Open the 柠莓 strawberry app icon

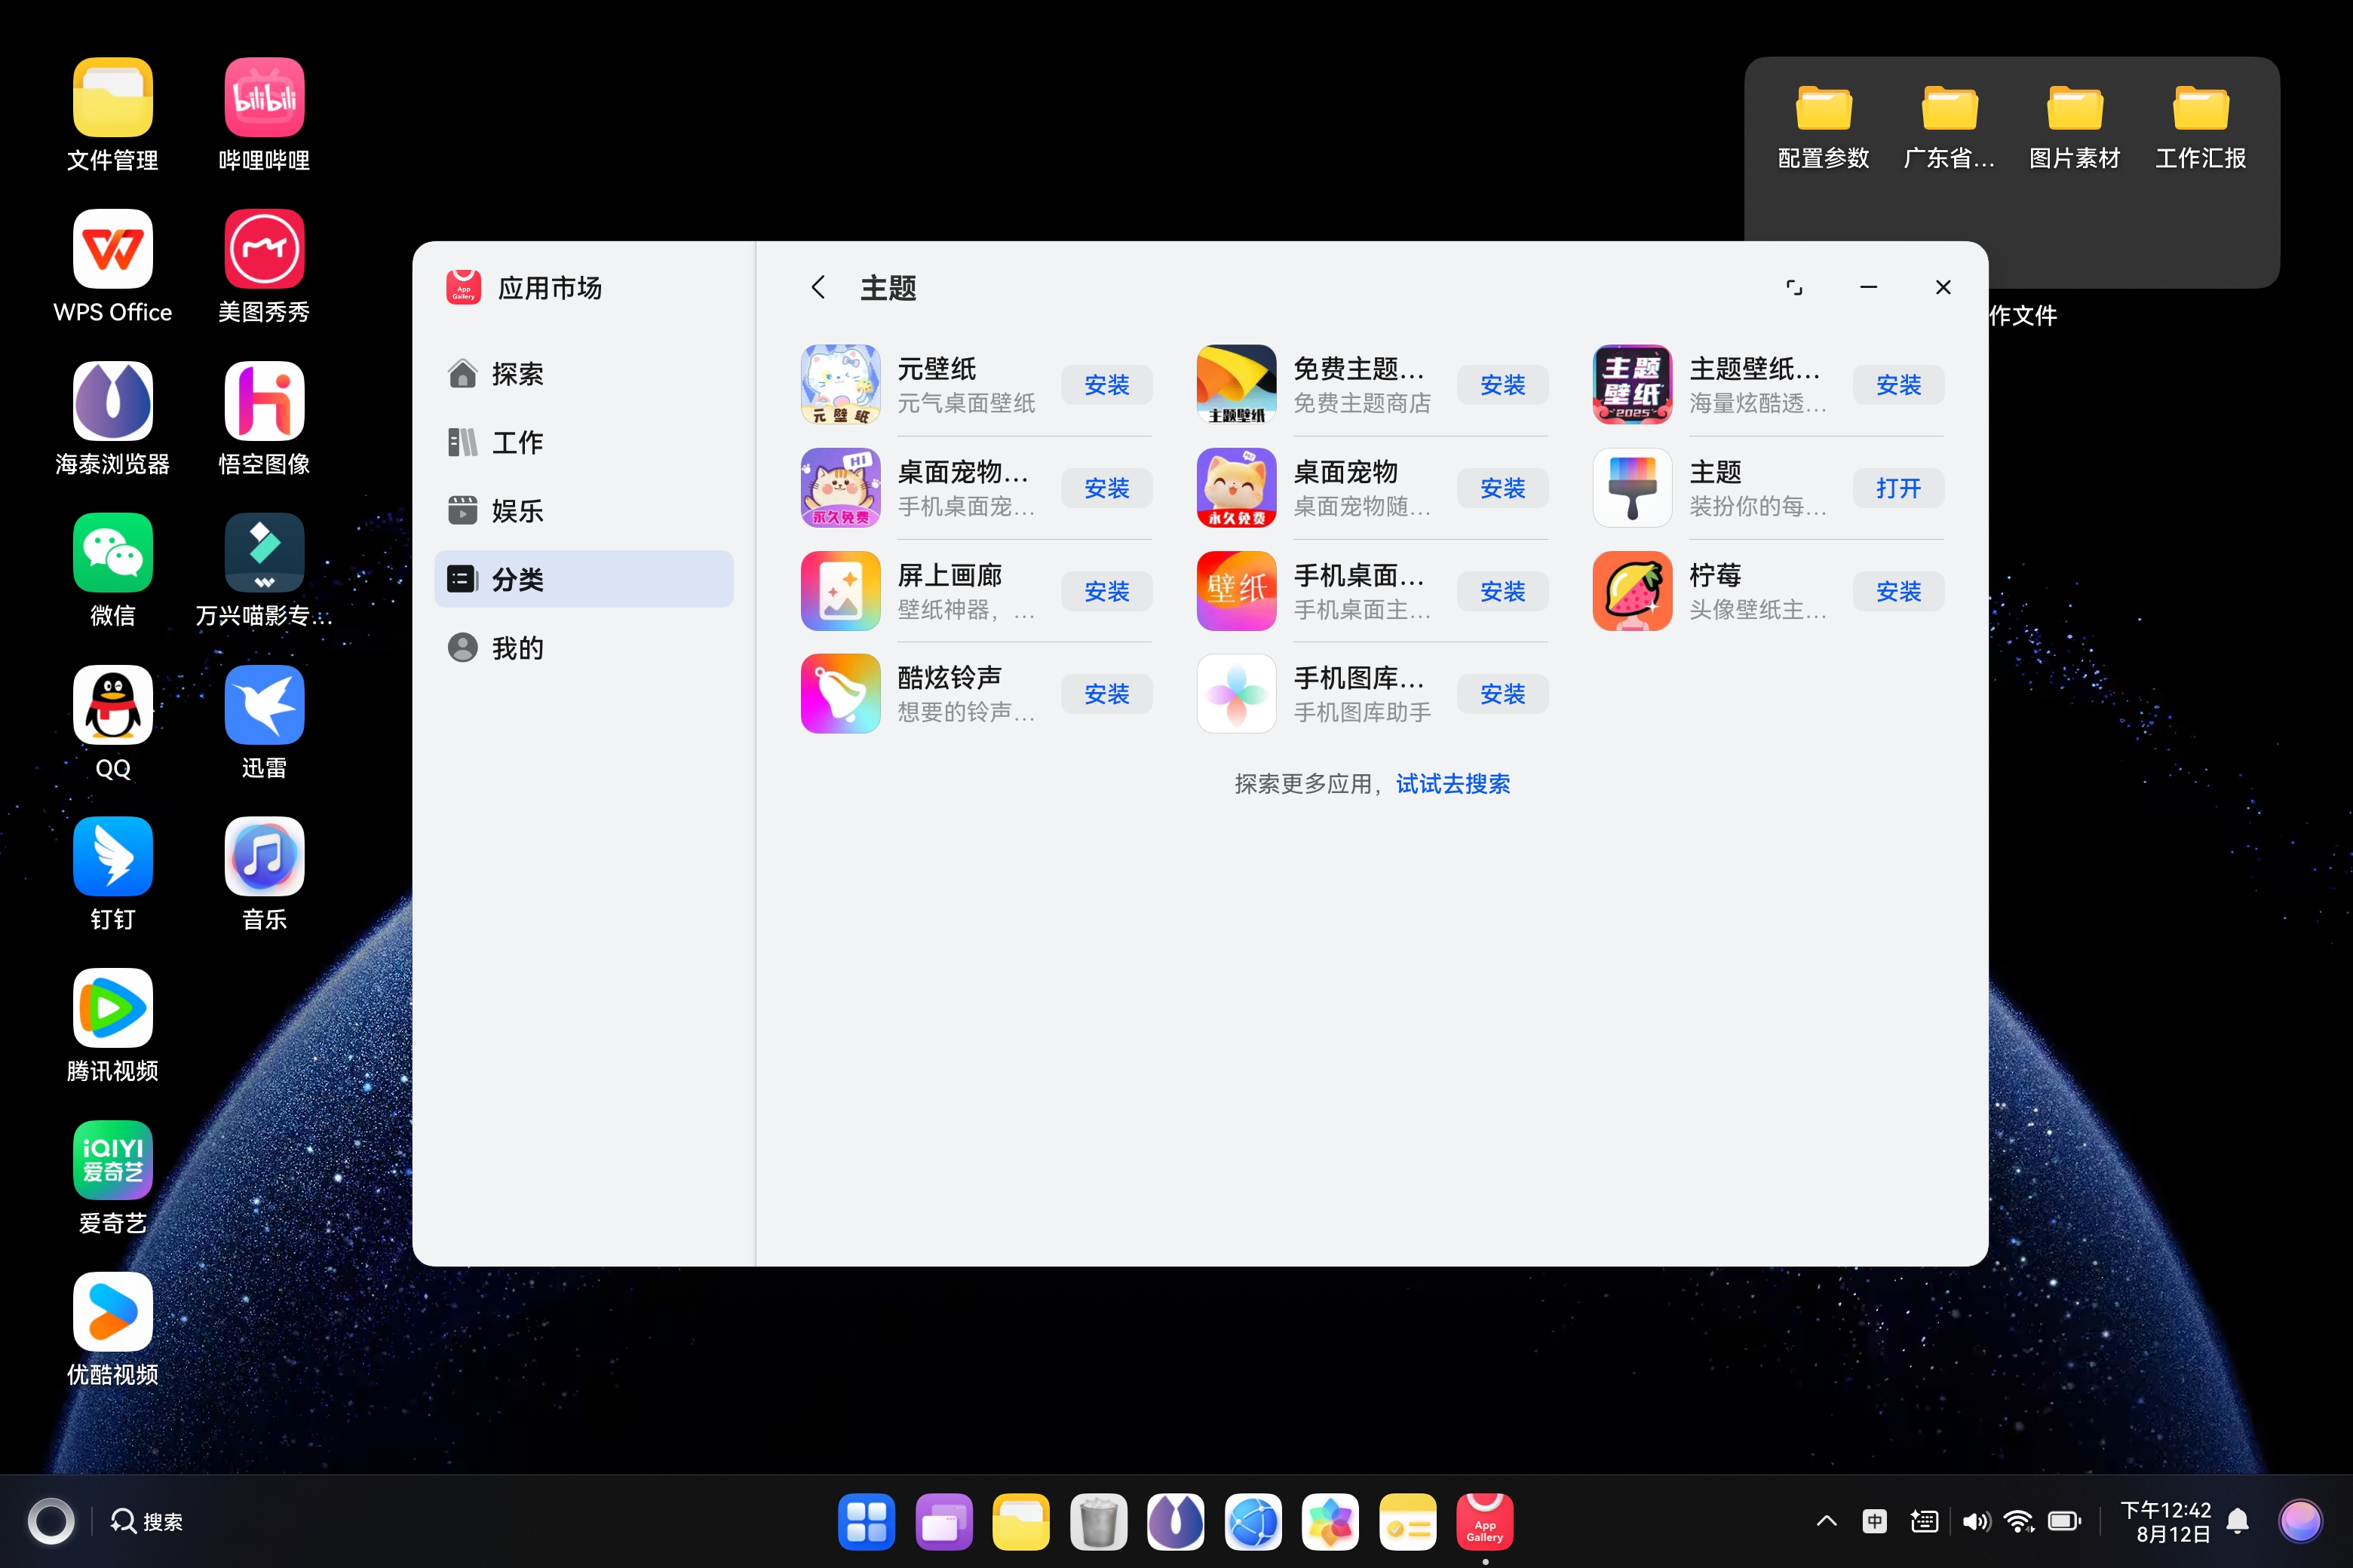[x=1633, y=591]
